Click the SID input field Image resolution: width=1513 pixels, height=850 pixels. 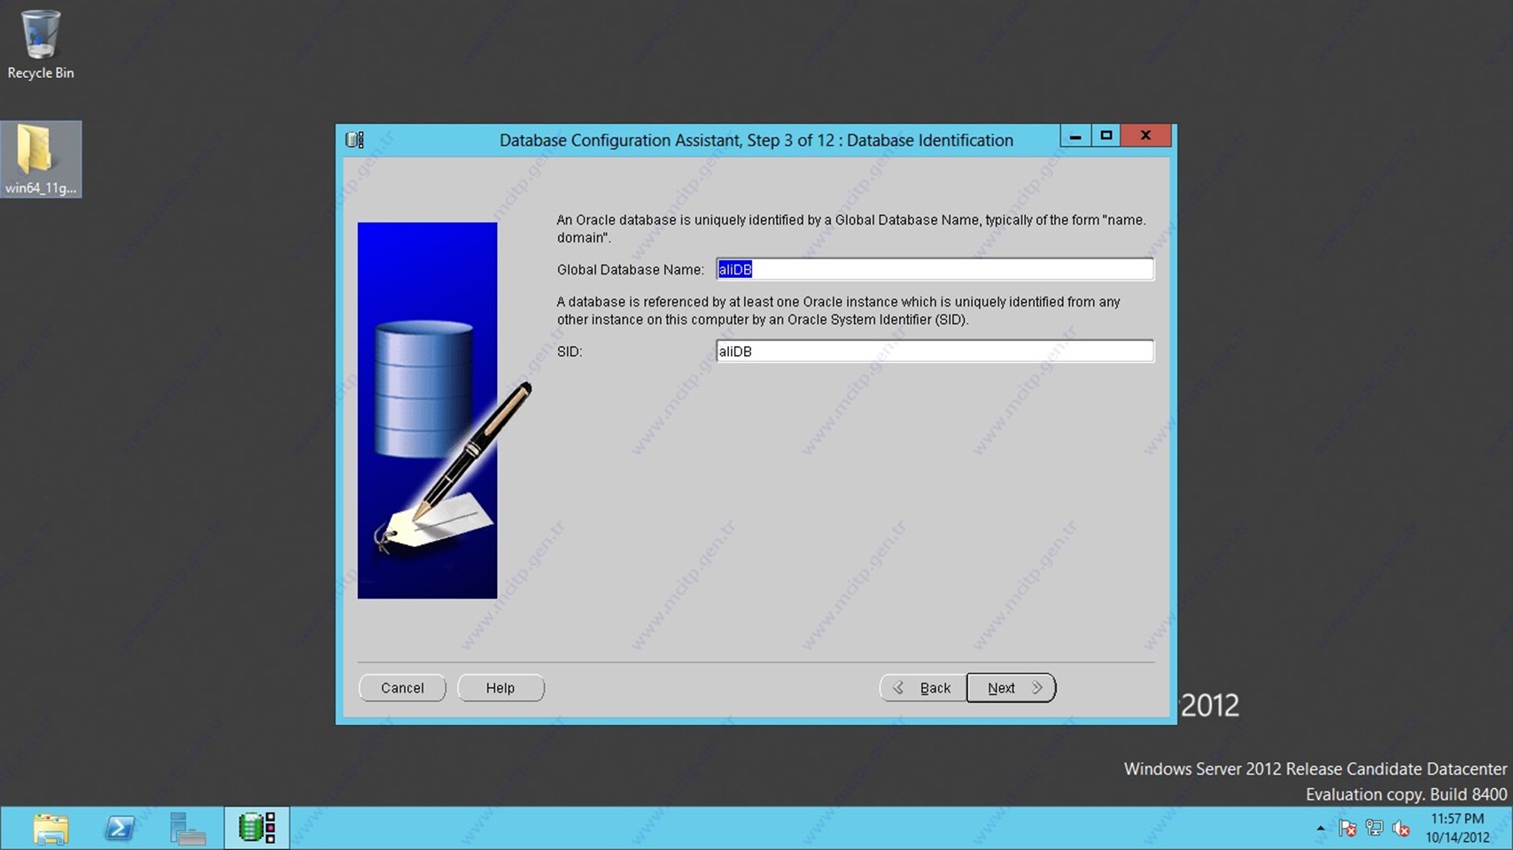coord(935,352)
